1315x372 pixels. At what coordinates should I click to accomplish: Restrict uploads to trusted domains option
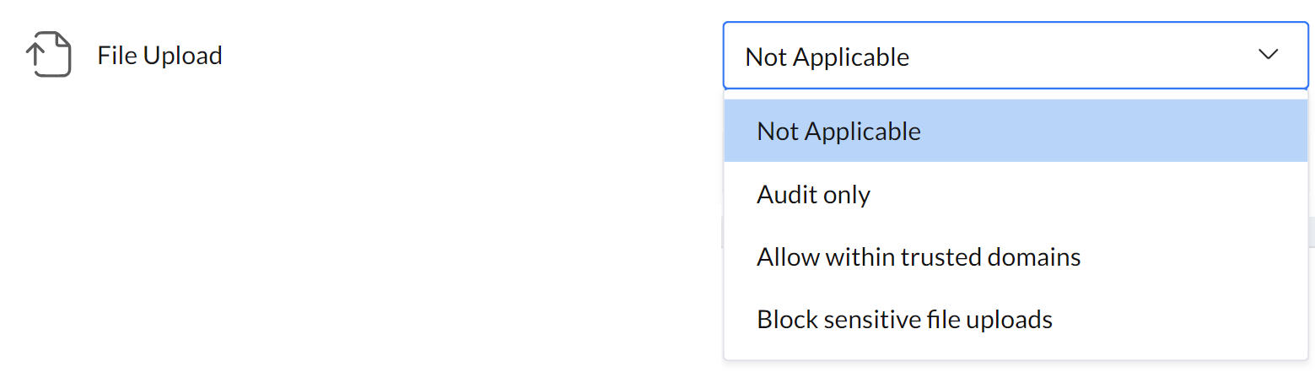919,256
